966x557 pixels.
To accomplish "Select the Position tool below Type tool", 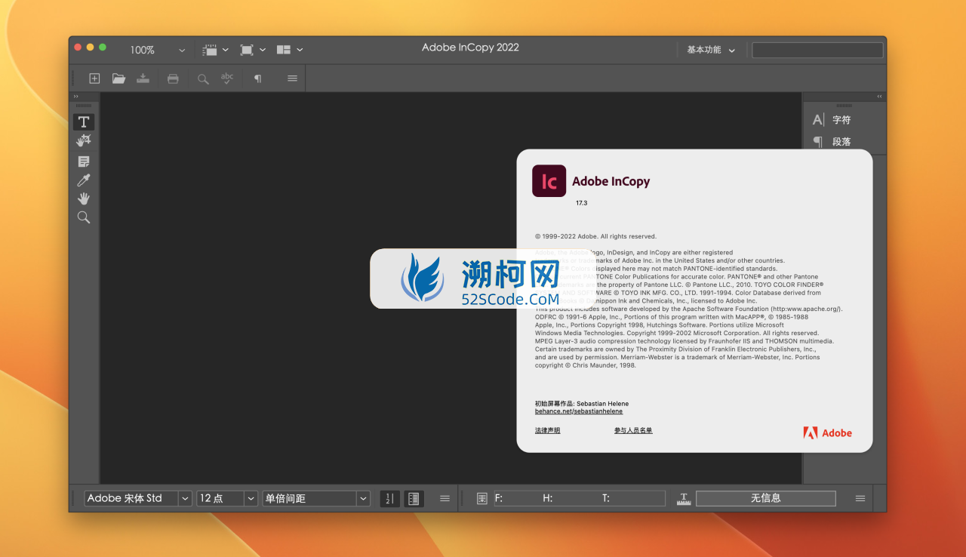I will pyautogui.click(x=84, y=141).
